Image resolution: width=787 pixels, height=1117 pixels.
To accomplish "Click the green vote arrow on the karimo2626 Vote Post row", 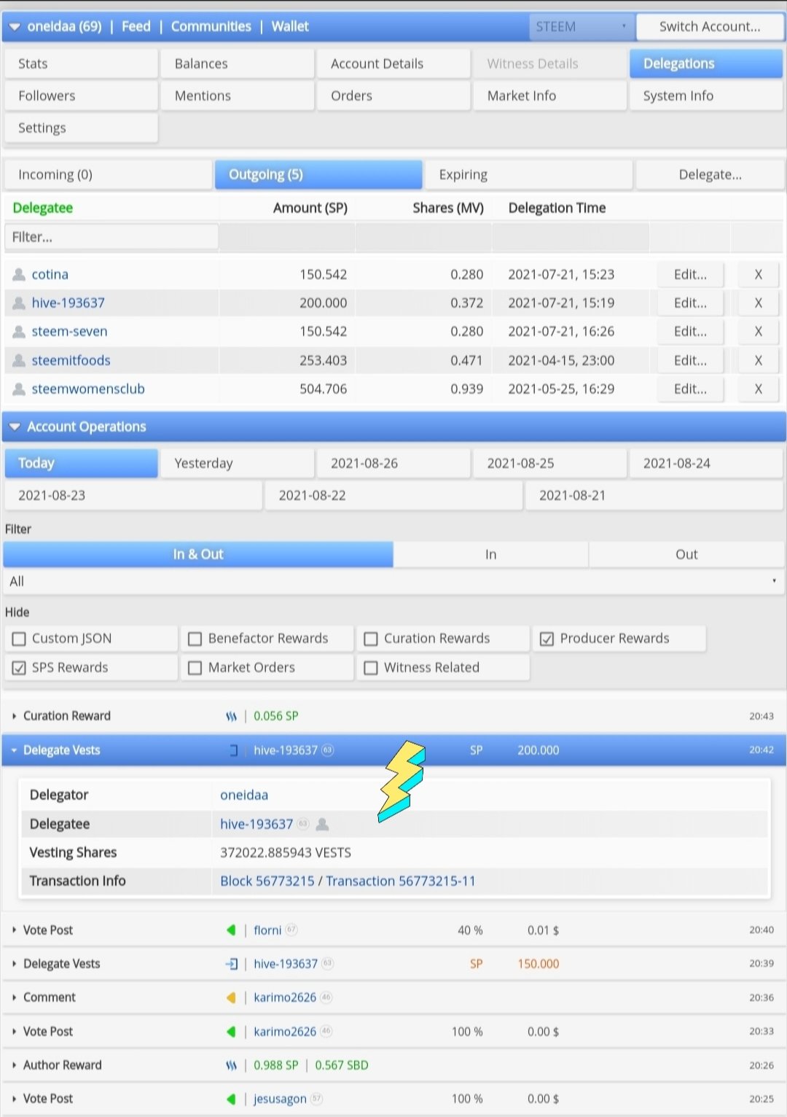I will [231, 1032].
